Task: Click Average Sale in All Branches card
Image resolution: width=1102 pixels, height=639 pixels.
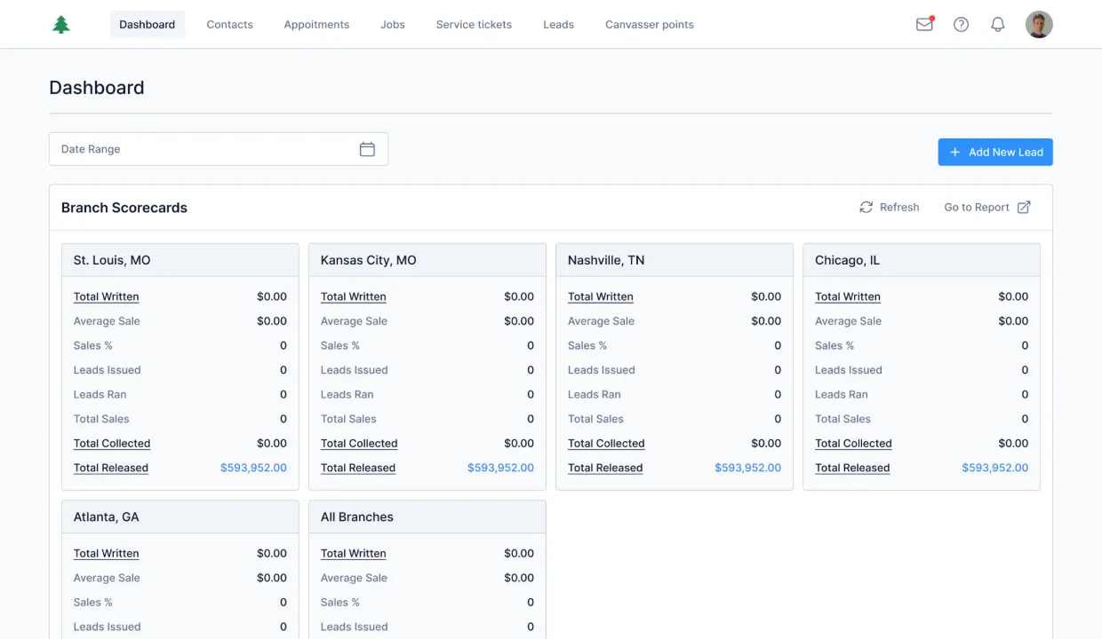Action: [x=354, y=578]
